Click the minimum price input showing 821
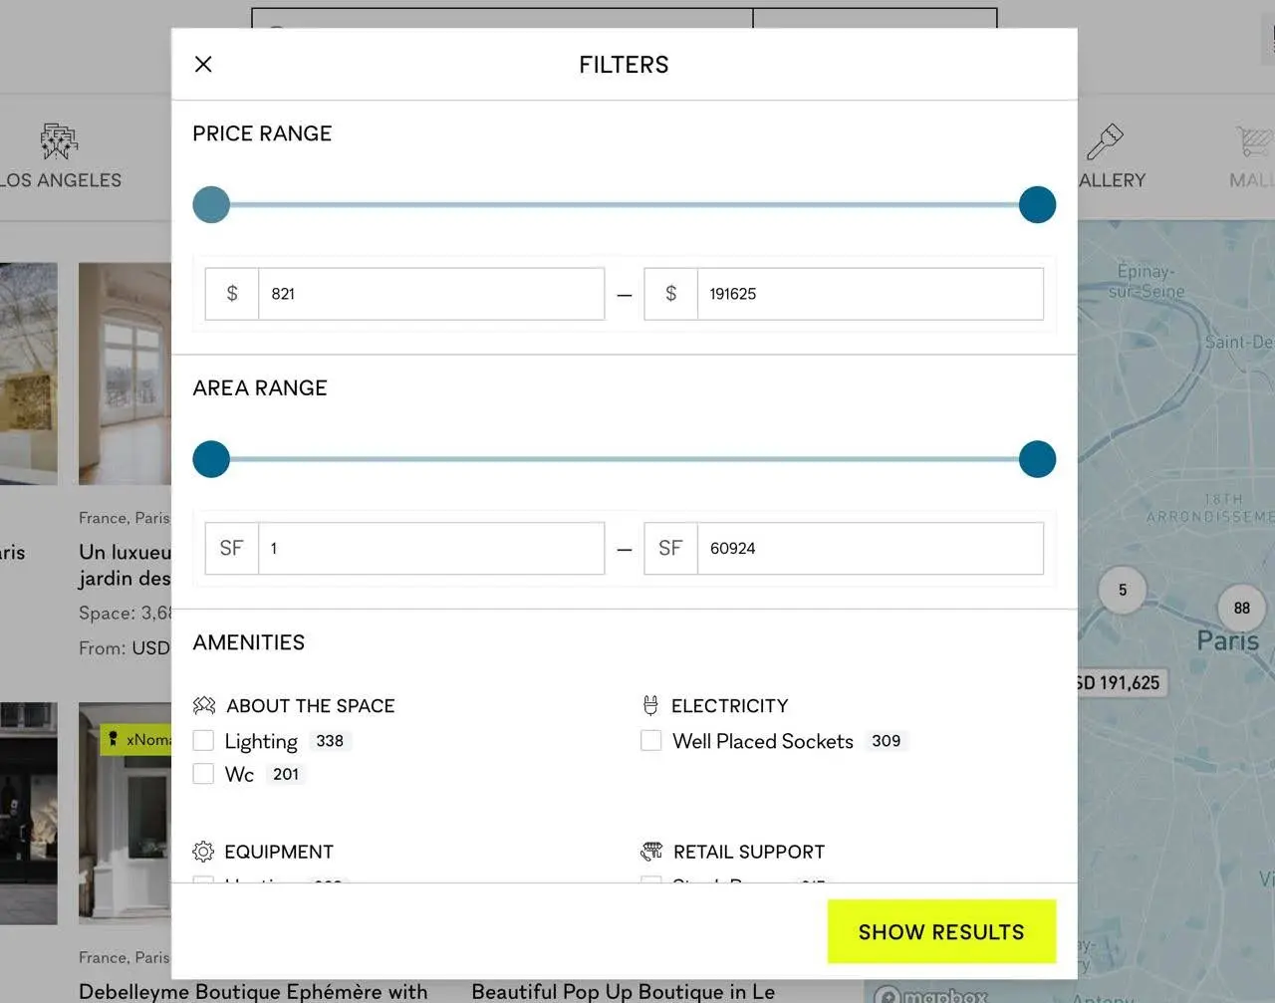 [x=431, y=293]
